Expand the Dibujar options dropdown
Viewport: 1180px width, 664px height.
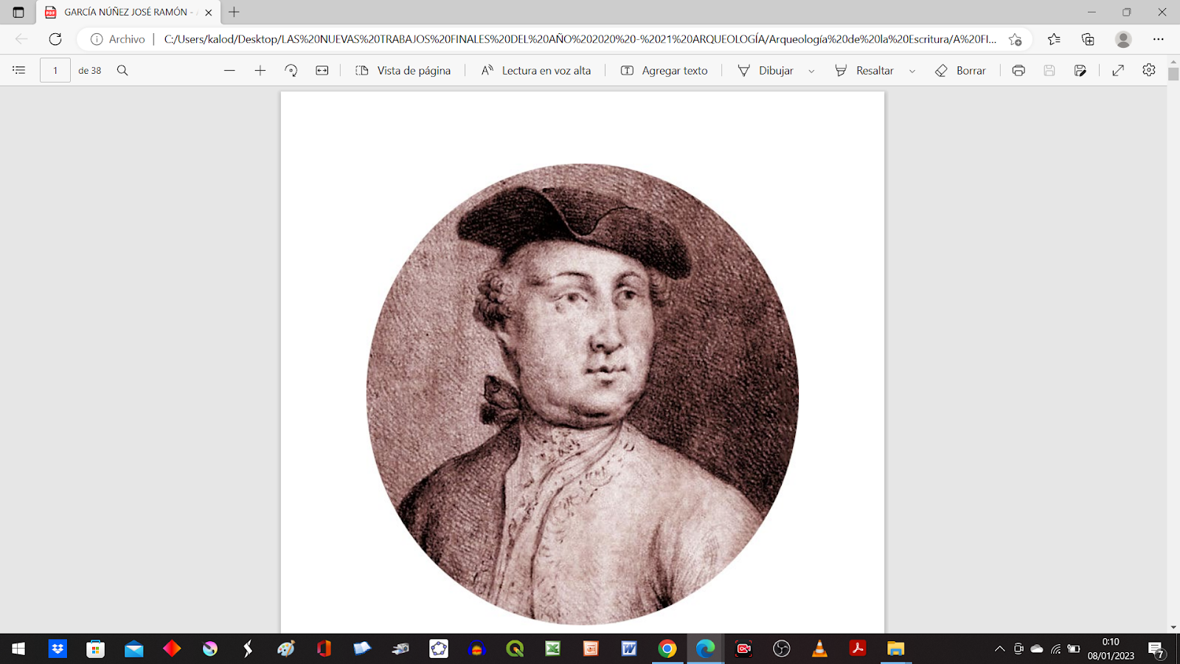point(811,71)
